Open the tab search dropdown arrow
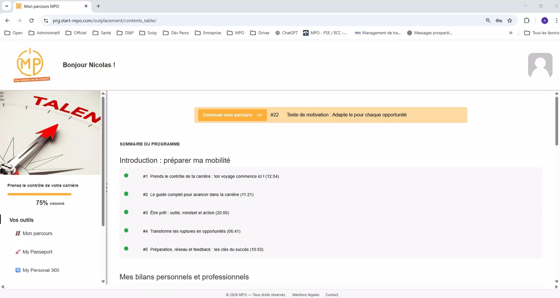560x298 pixels. (6, 6)
